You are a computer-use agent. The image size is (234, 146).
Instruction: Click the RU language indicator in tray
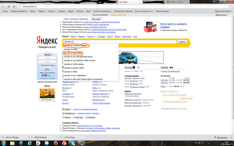click(x=196, y=143)
